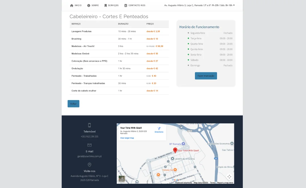Click the Osteria Gà restaurant marker
The image size is (306, 188).
pos(175,170)
